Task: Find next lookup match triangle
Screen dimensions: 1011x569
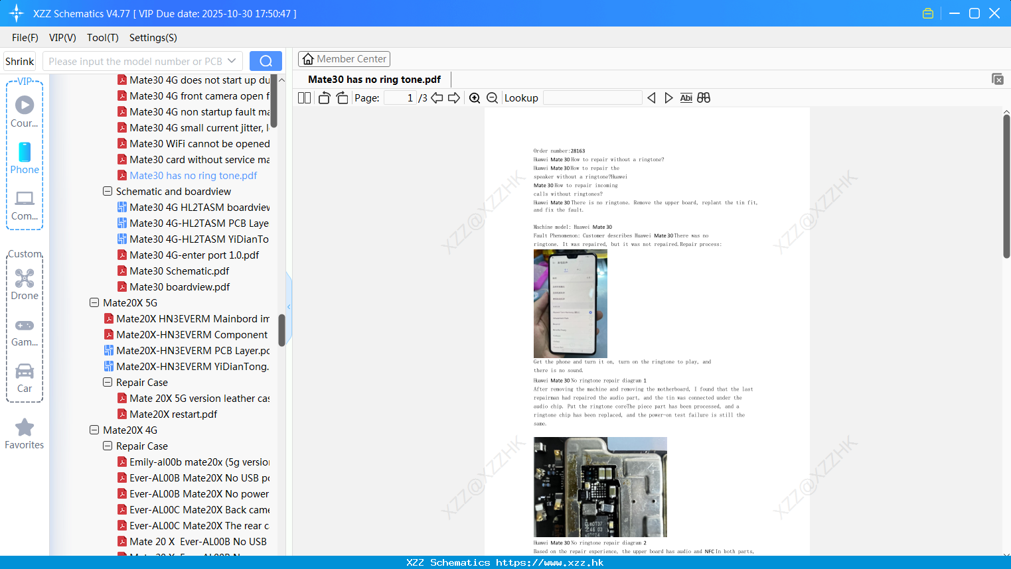Action: pos(668,98)
